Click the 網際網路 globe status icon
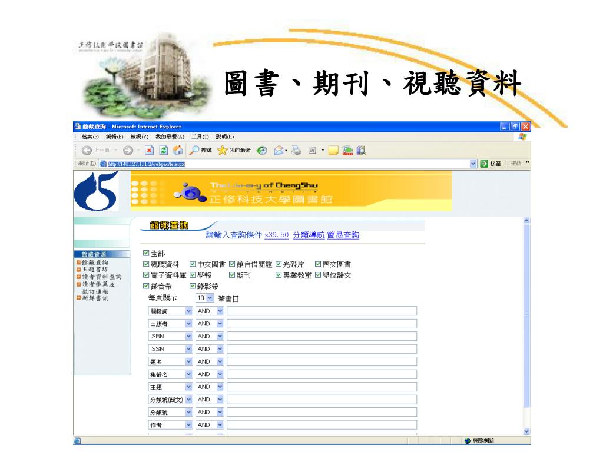 (x=467, y=441)
